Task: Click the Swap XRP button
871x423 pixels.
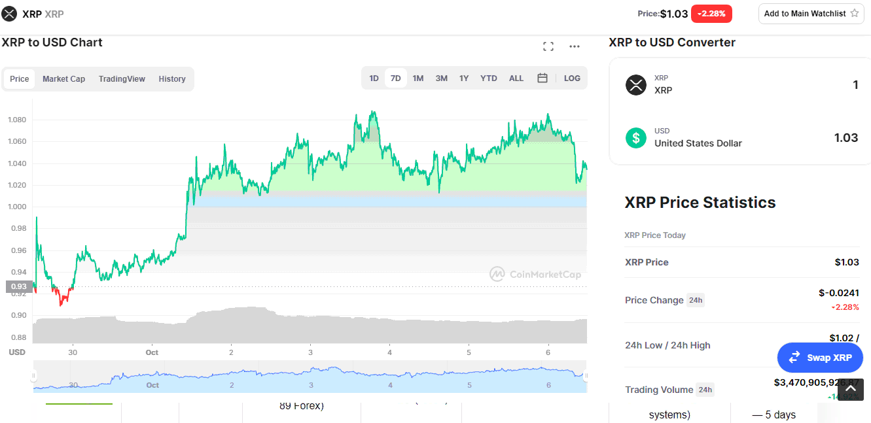Action: 820,358
